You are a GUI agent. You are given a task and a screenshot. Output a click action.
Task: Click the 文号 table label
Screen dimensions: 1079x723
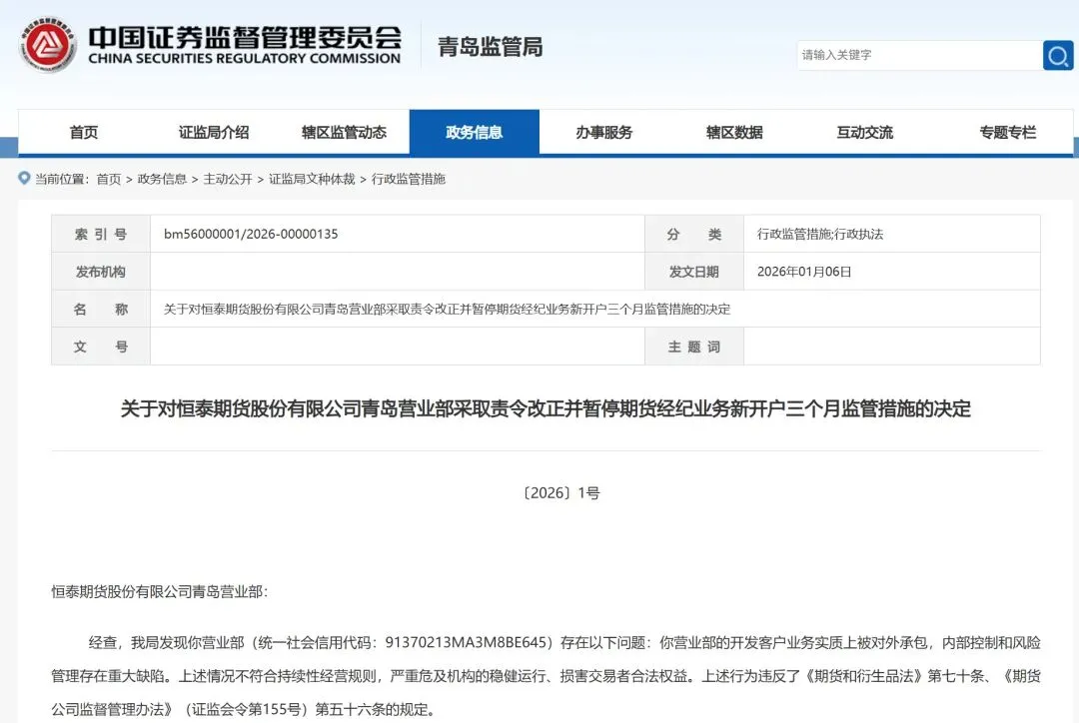[x=101, y=347]
